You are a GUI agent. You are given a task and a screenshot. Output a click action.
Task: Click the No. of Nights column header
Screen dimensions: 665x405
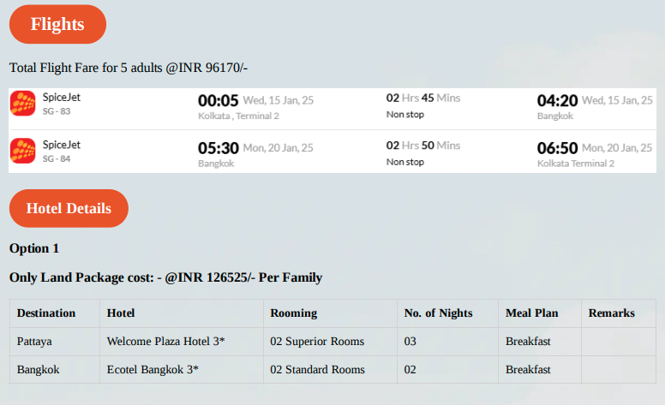coord(438,313)
